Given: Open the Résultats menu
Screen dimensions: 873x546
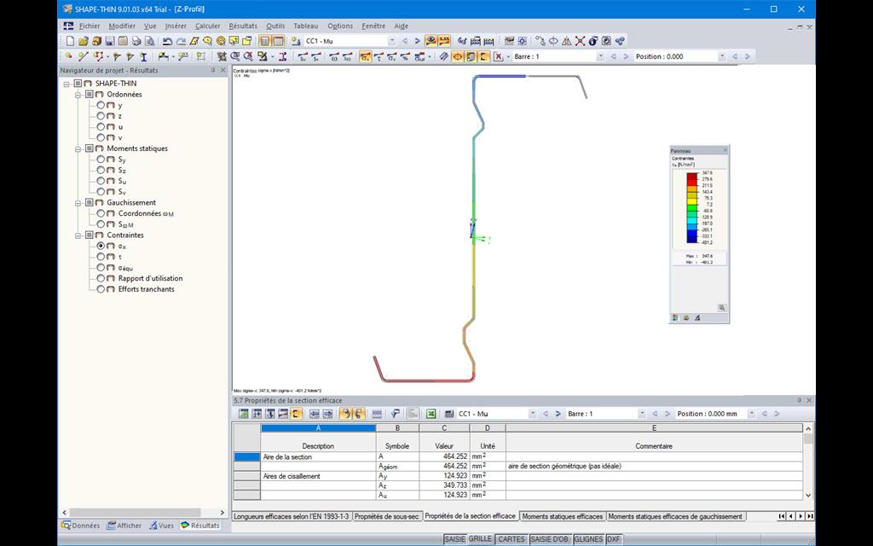Looking at the screenshot, I should tap(243, 26).
